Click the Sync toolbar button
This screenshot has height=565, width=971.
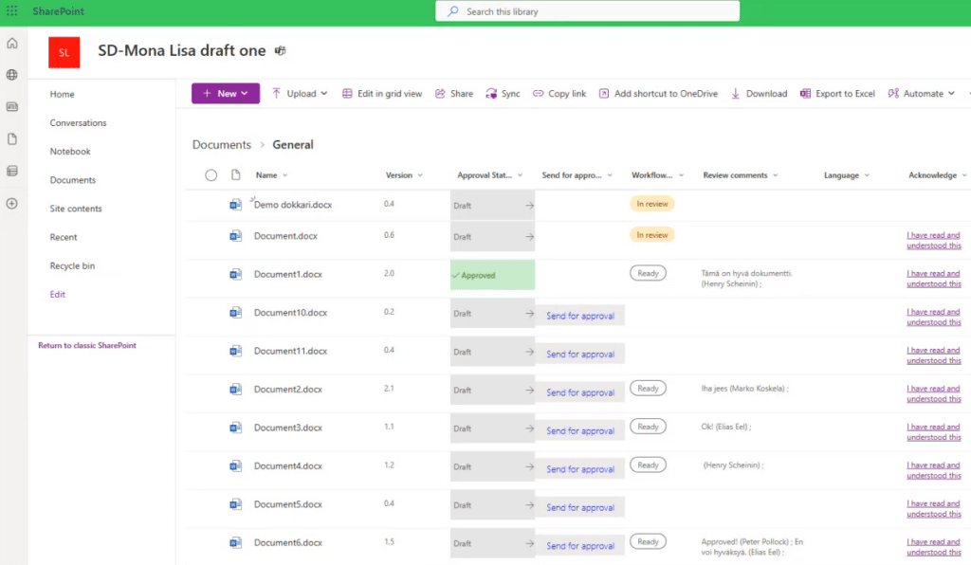point(503,94)
